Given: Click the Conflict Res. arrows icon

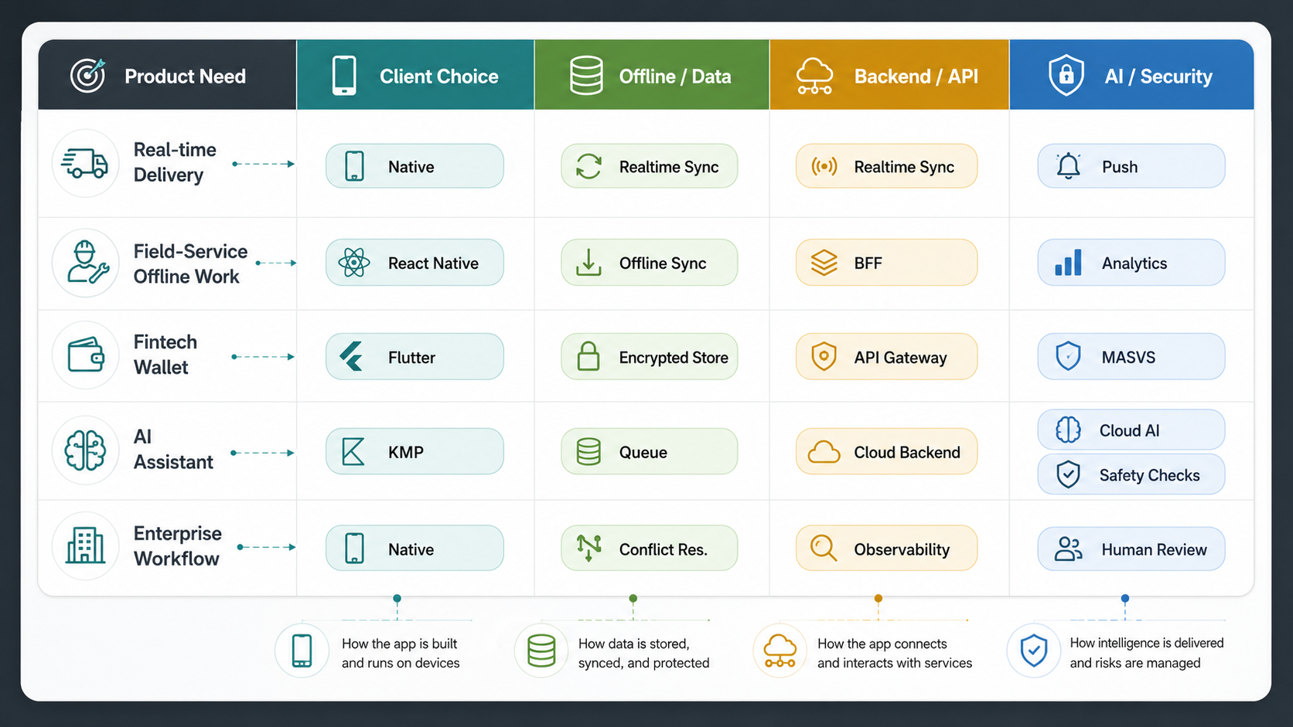Looking at the screenshot, I should 589,548.
